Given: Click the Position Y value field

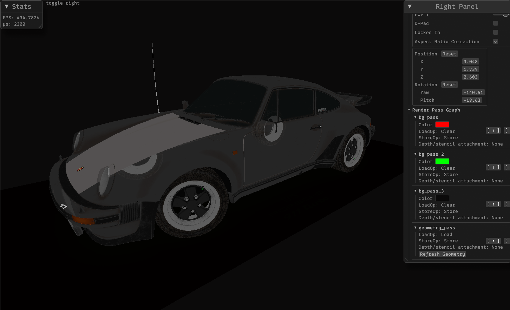Looking at the screenshot, I should [x=471, y=69].
